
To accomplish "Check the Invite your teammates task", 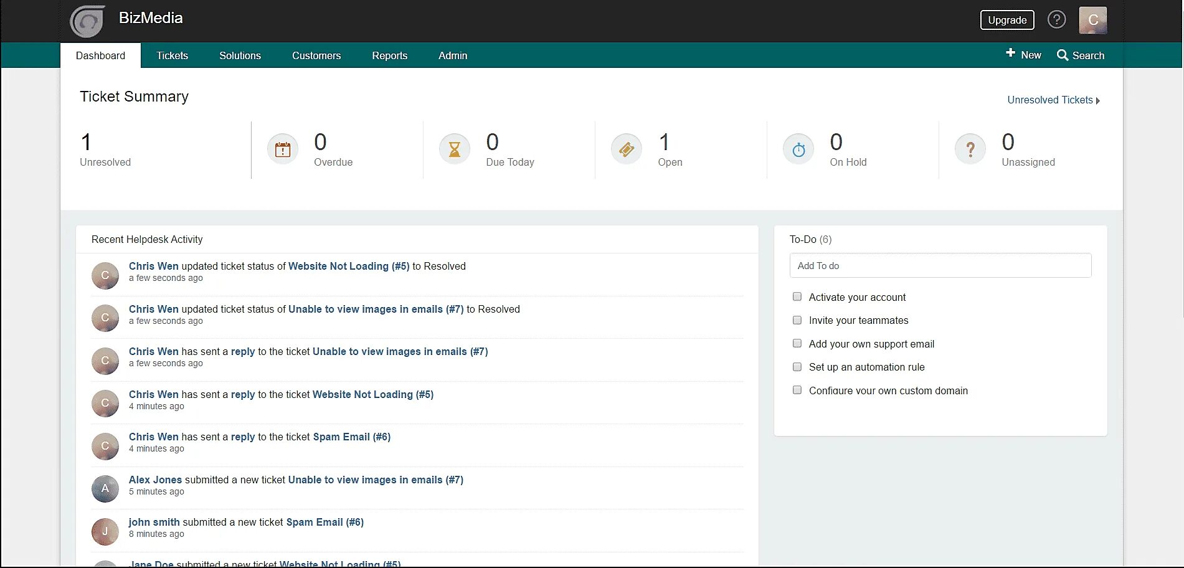I will point(797,319).
